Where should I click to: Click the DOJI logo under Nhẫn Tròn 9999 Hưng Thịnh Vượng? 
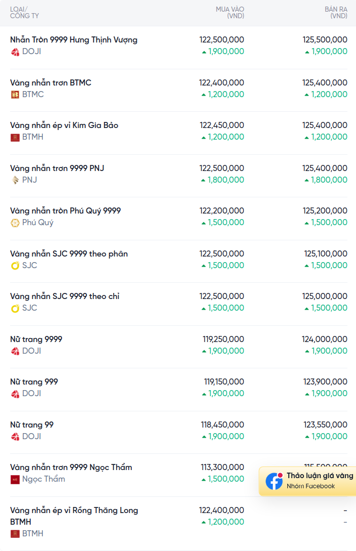15,52
